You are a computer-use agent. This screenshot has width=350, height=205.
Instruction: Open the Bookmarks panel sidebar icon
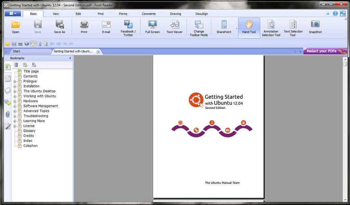8,67
